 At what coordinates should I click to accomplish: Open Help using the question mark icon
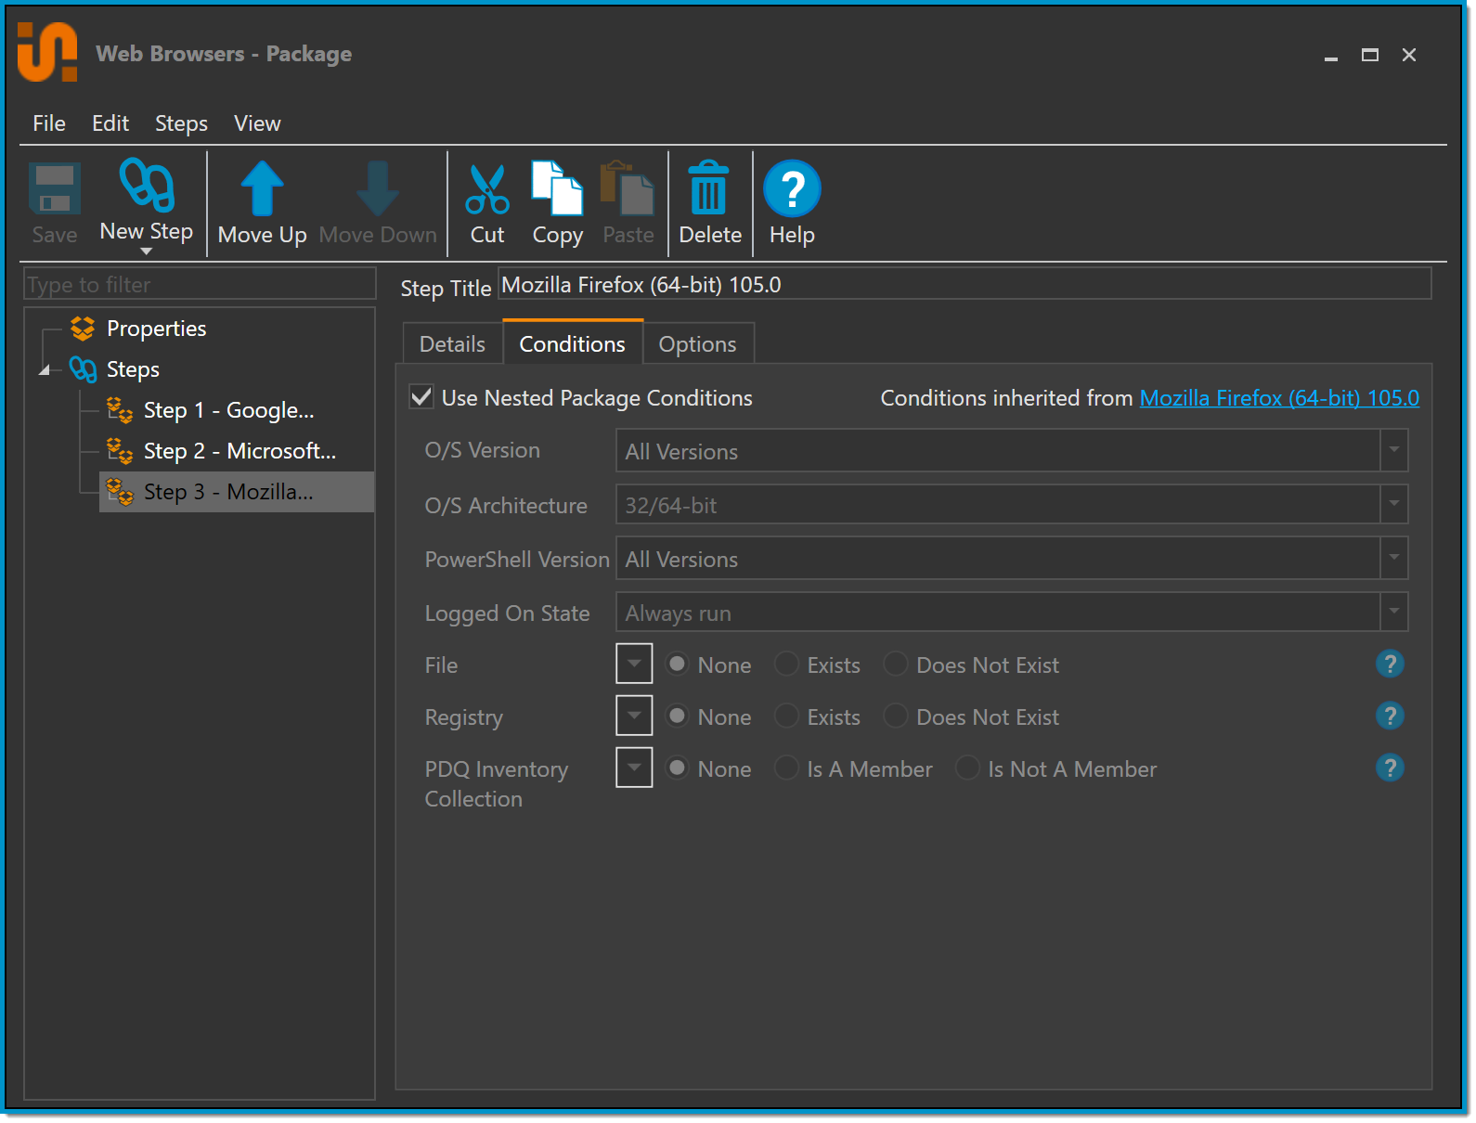(792, 188)
